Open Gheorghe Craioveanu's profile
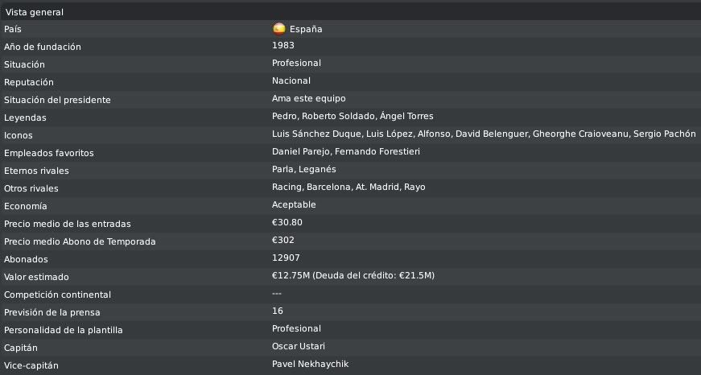The width and height of the screenshot is (701, 375). coord(580,134)
